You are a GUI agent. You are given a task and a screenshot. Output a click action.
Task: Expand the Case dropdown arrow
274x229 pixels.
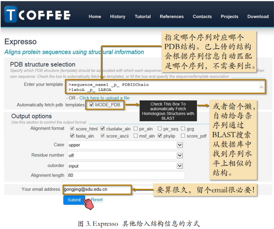tap(180, 145)
